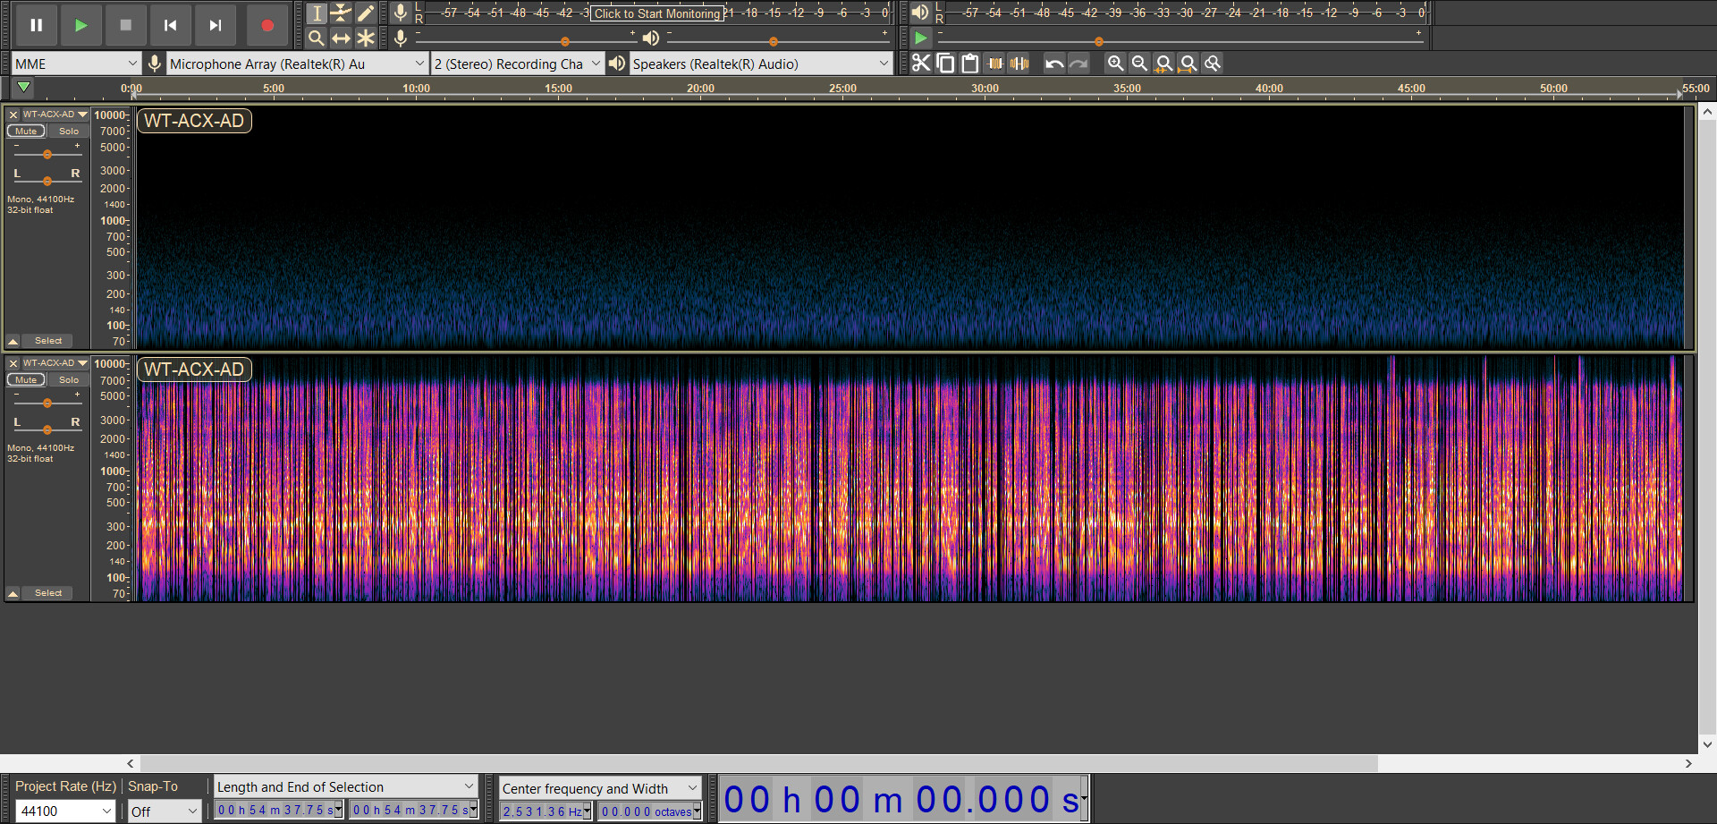Click the green timeline playhead options triangle
Image resolution: width=1717 pixels, height=824 pixels.
(x=24, y=88)
